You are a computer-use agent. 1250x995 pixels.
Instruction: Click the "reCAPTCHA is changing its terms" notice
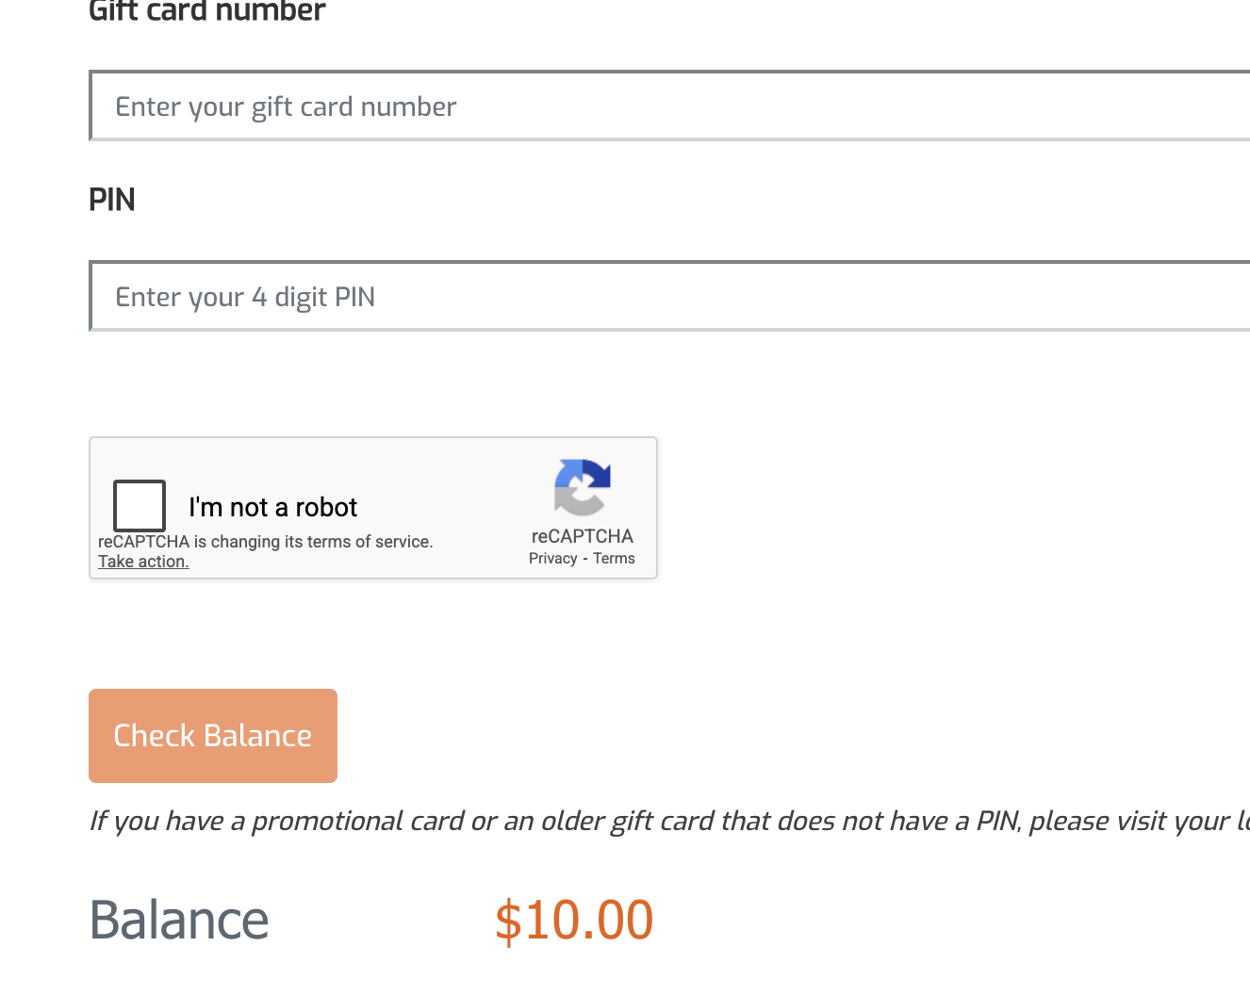(x=265, y=542)
